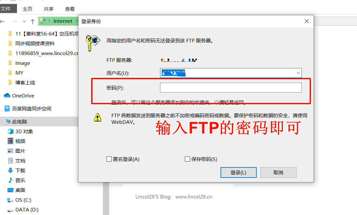Screen dimensions: 357x215
Task: Click the 取消 button
Action: [278, 173]
